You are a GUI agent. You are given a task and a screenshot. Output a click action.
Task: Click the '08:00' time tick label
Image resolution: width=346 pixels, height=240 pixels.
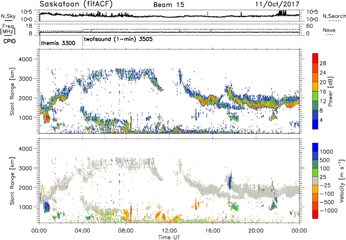tap(126, 231)
